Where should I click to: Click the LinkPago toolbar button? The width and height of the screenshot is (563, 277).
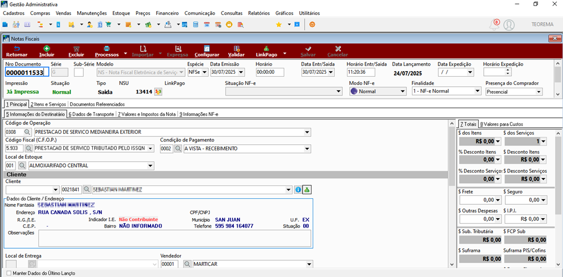[x=266, y=51]
